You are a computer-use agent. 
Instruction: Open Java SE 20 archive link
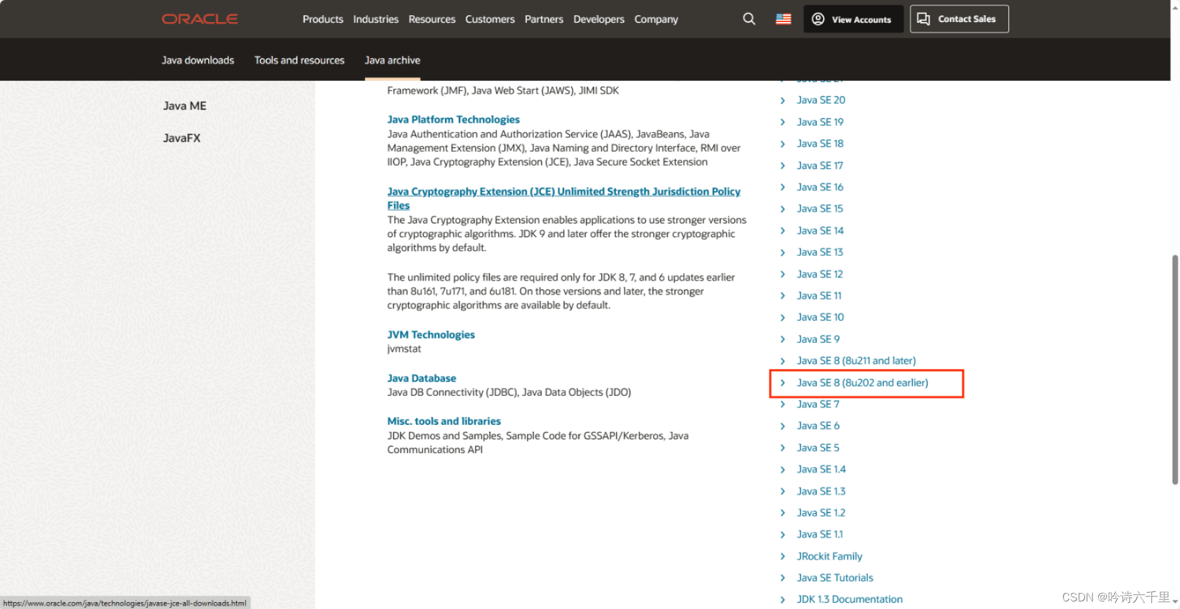point(821,100)
